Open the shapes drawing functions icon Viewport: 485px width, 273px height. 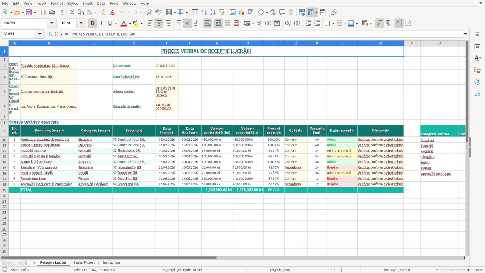point(334,13)
